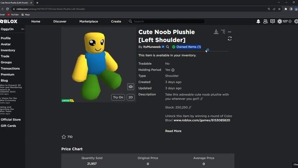
Task: Open the YouTube bookmark
Action: (x=13, y=14)
